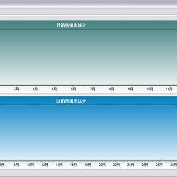This screenshot has width=177, height=177.
Task: Click the 12日 label on daily chart
Action: pyautogui.click(x=45, y=165)
